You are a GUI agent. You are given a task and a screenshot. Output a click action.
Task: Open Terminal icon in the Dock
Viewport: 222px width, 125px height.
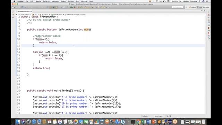[x=133, y=122]
